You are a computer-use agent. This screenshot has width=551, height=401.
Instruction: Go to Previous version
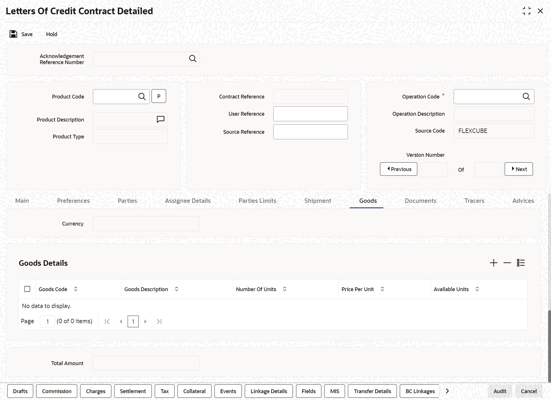(399, 169)
